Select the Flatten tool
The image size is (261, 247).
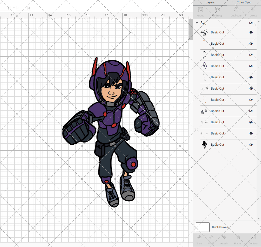click(238, 237)
